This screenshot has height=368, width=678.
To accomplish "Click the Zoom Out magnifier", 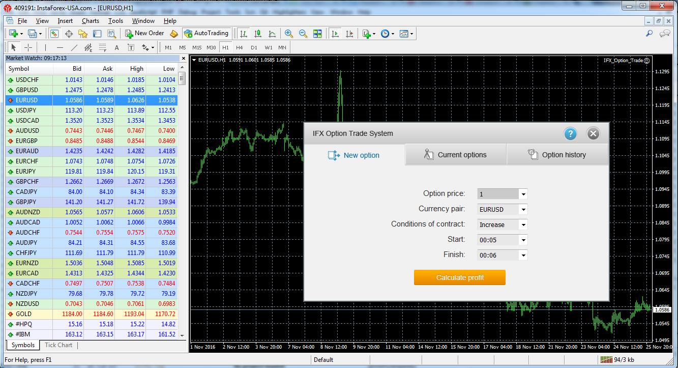I will click(x=303, y=34).
